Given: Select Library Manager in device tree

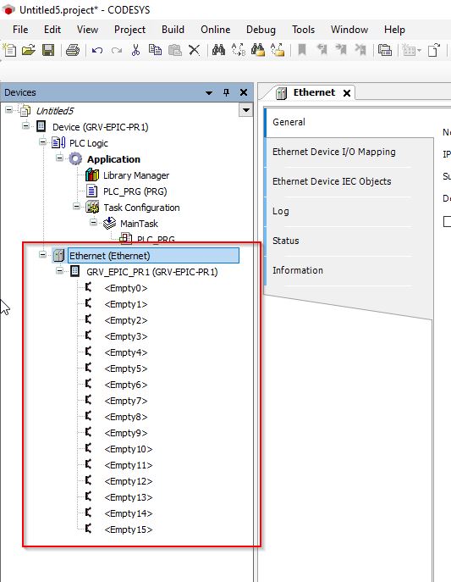Looking at the screenshot, I should point(136,175).
